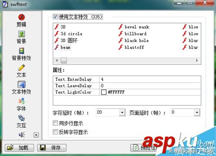
Task: Open the 背景 (background) section icon
Action: (x=22, y=34)
